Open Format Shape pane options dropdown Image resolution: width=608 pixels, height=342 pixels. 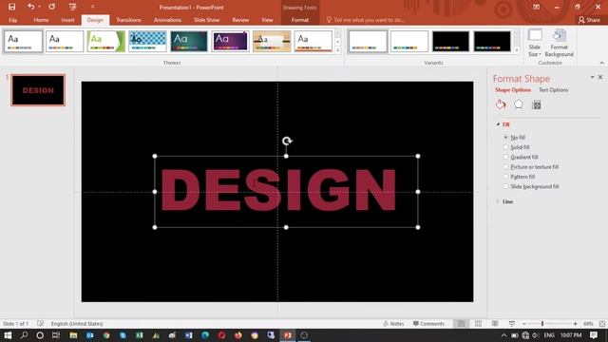point(592,77)
